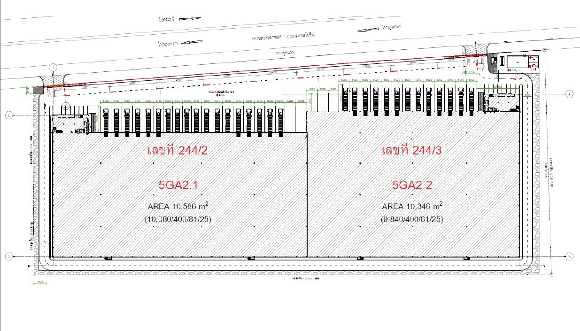Viewport: 580px width, 331px height.
Task: Click the left grid marker S
Action: (8, 256)
